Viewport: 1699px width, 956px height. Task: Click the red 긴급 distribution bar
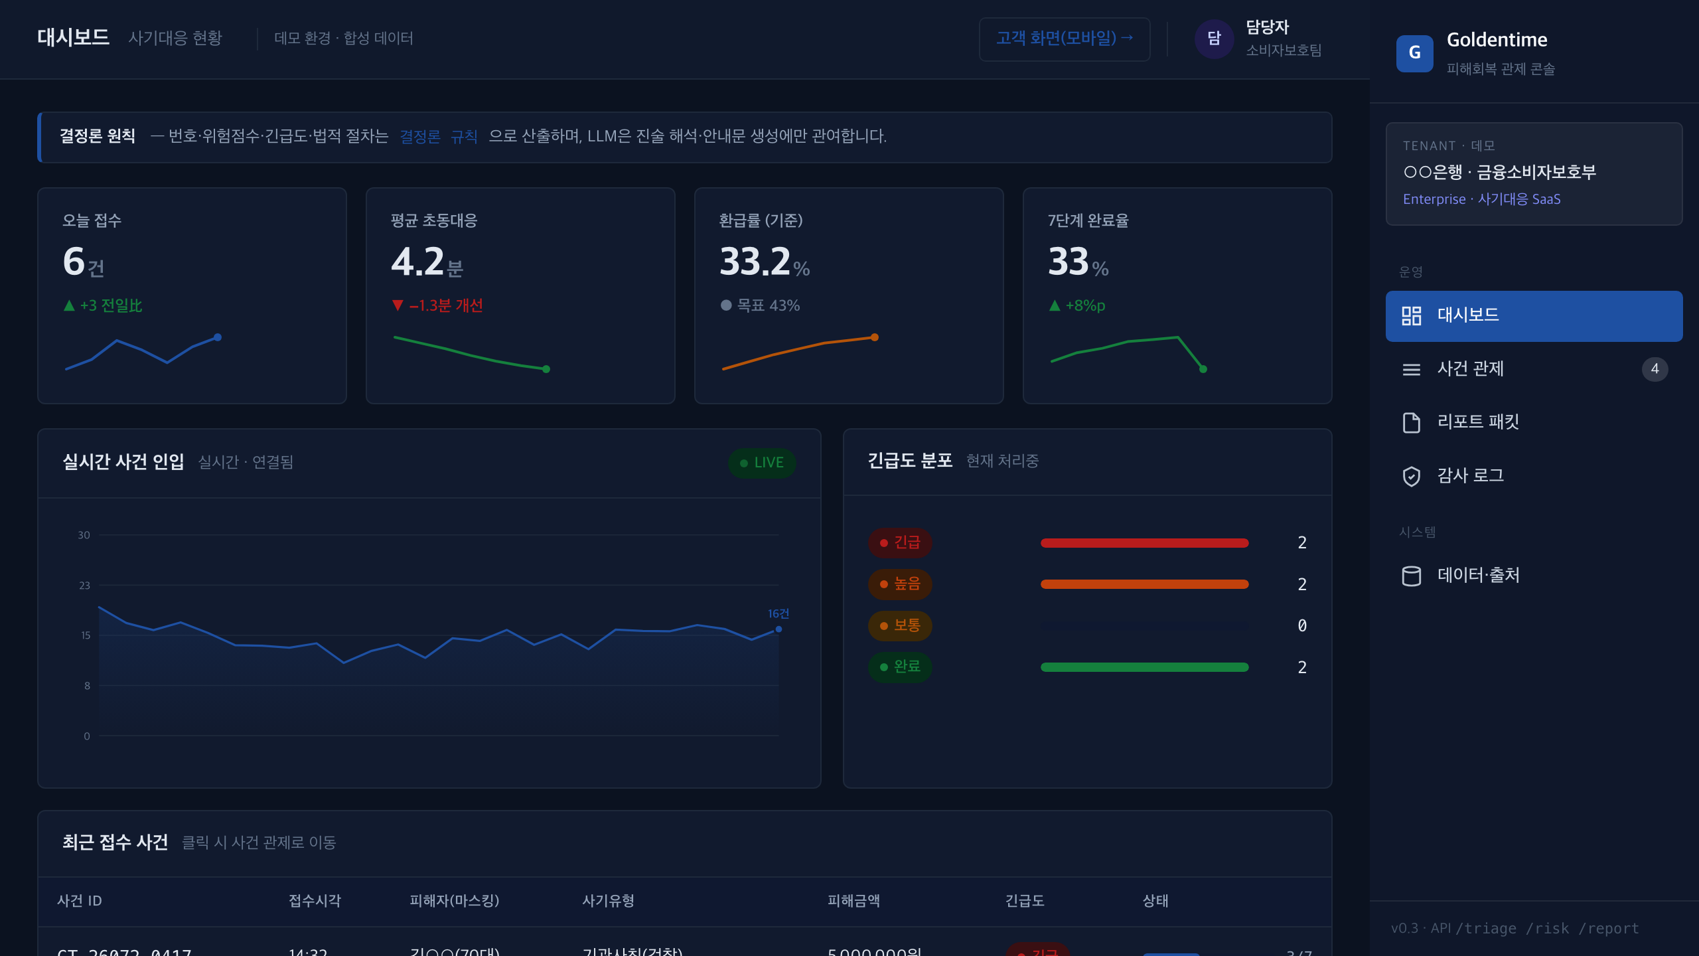1144,543
